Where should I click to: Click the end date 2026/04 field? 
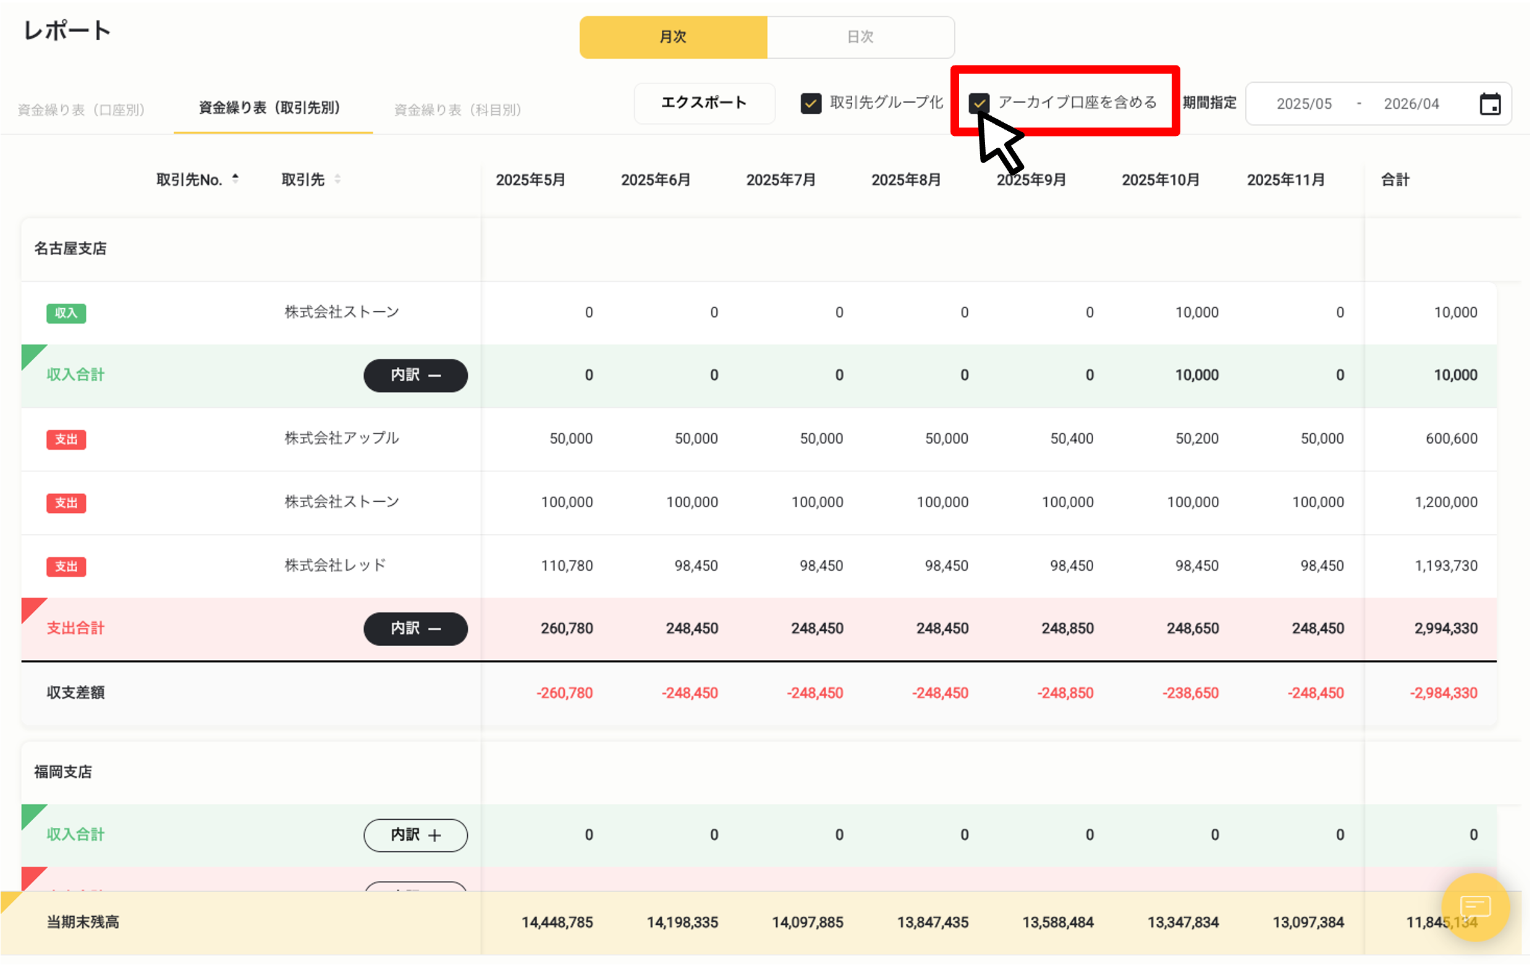click(1411, 103)
